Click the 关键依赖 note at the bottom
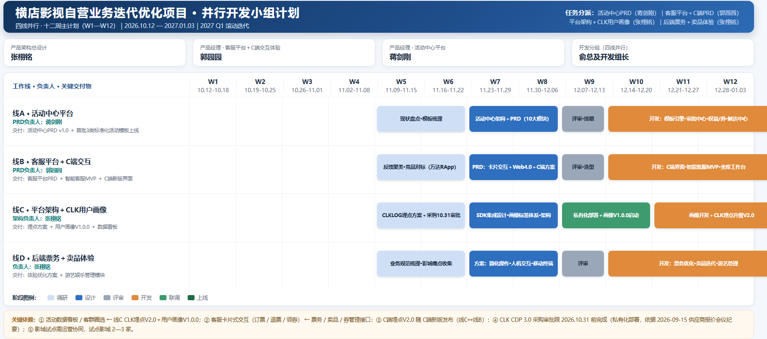The width and height of the screenshot is (767, 339). click(379, 324)
